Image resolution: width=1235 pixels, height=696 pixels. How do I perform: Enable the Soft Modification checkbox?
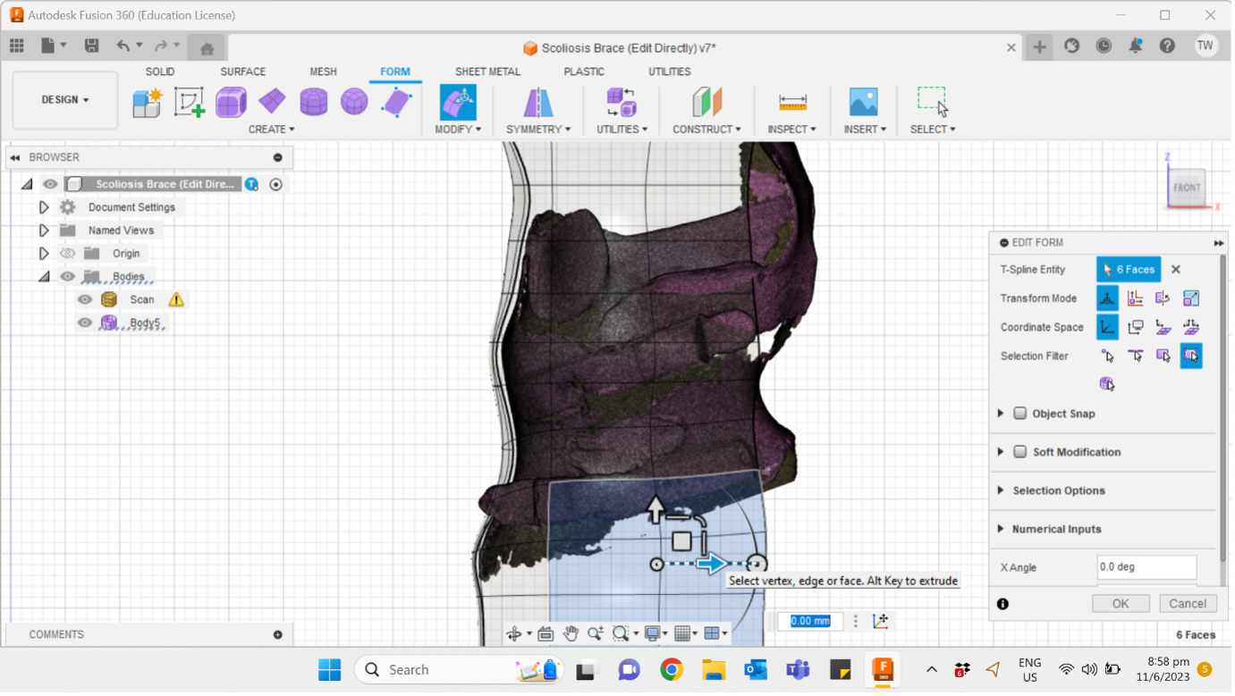pos(1020,452)
